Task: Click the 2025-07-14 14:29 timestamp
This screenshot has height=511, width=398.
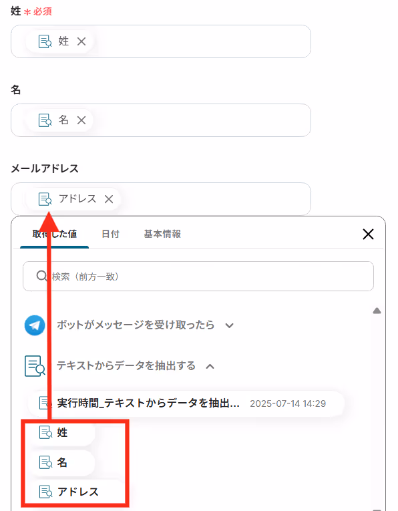Action: point(288,403)
